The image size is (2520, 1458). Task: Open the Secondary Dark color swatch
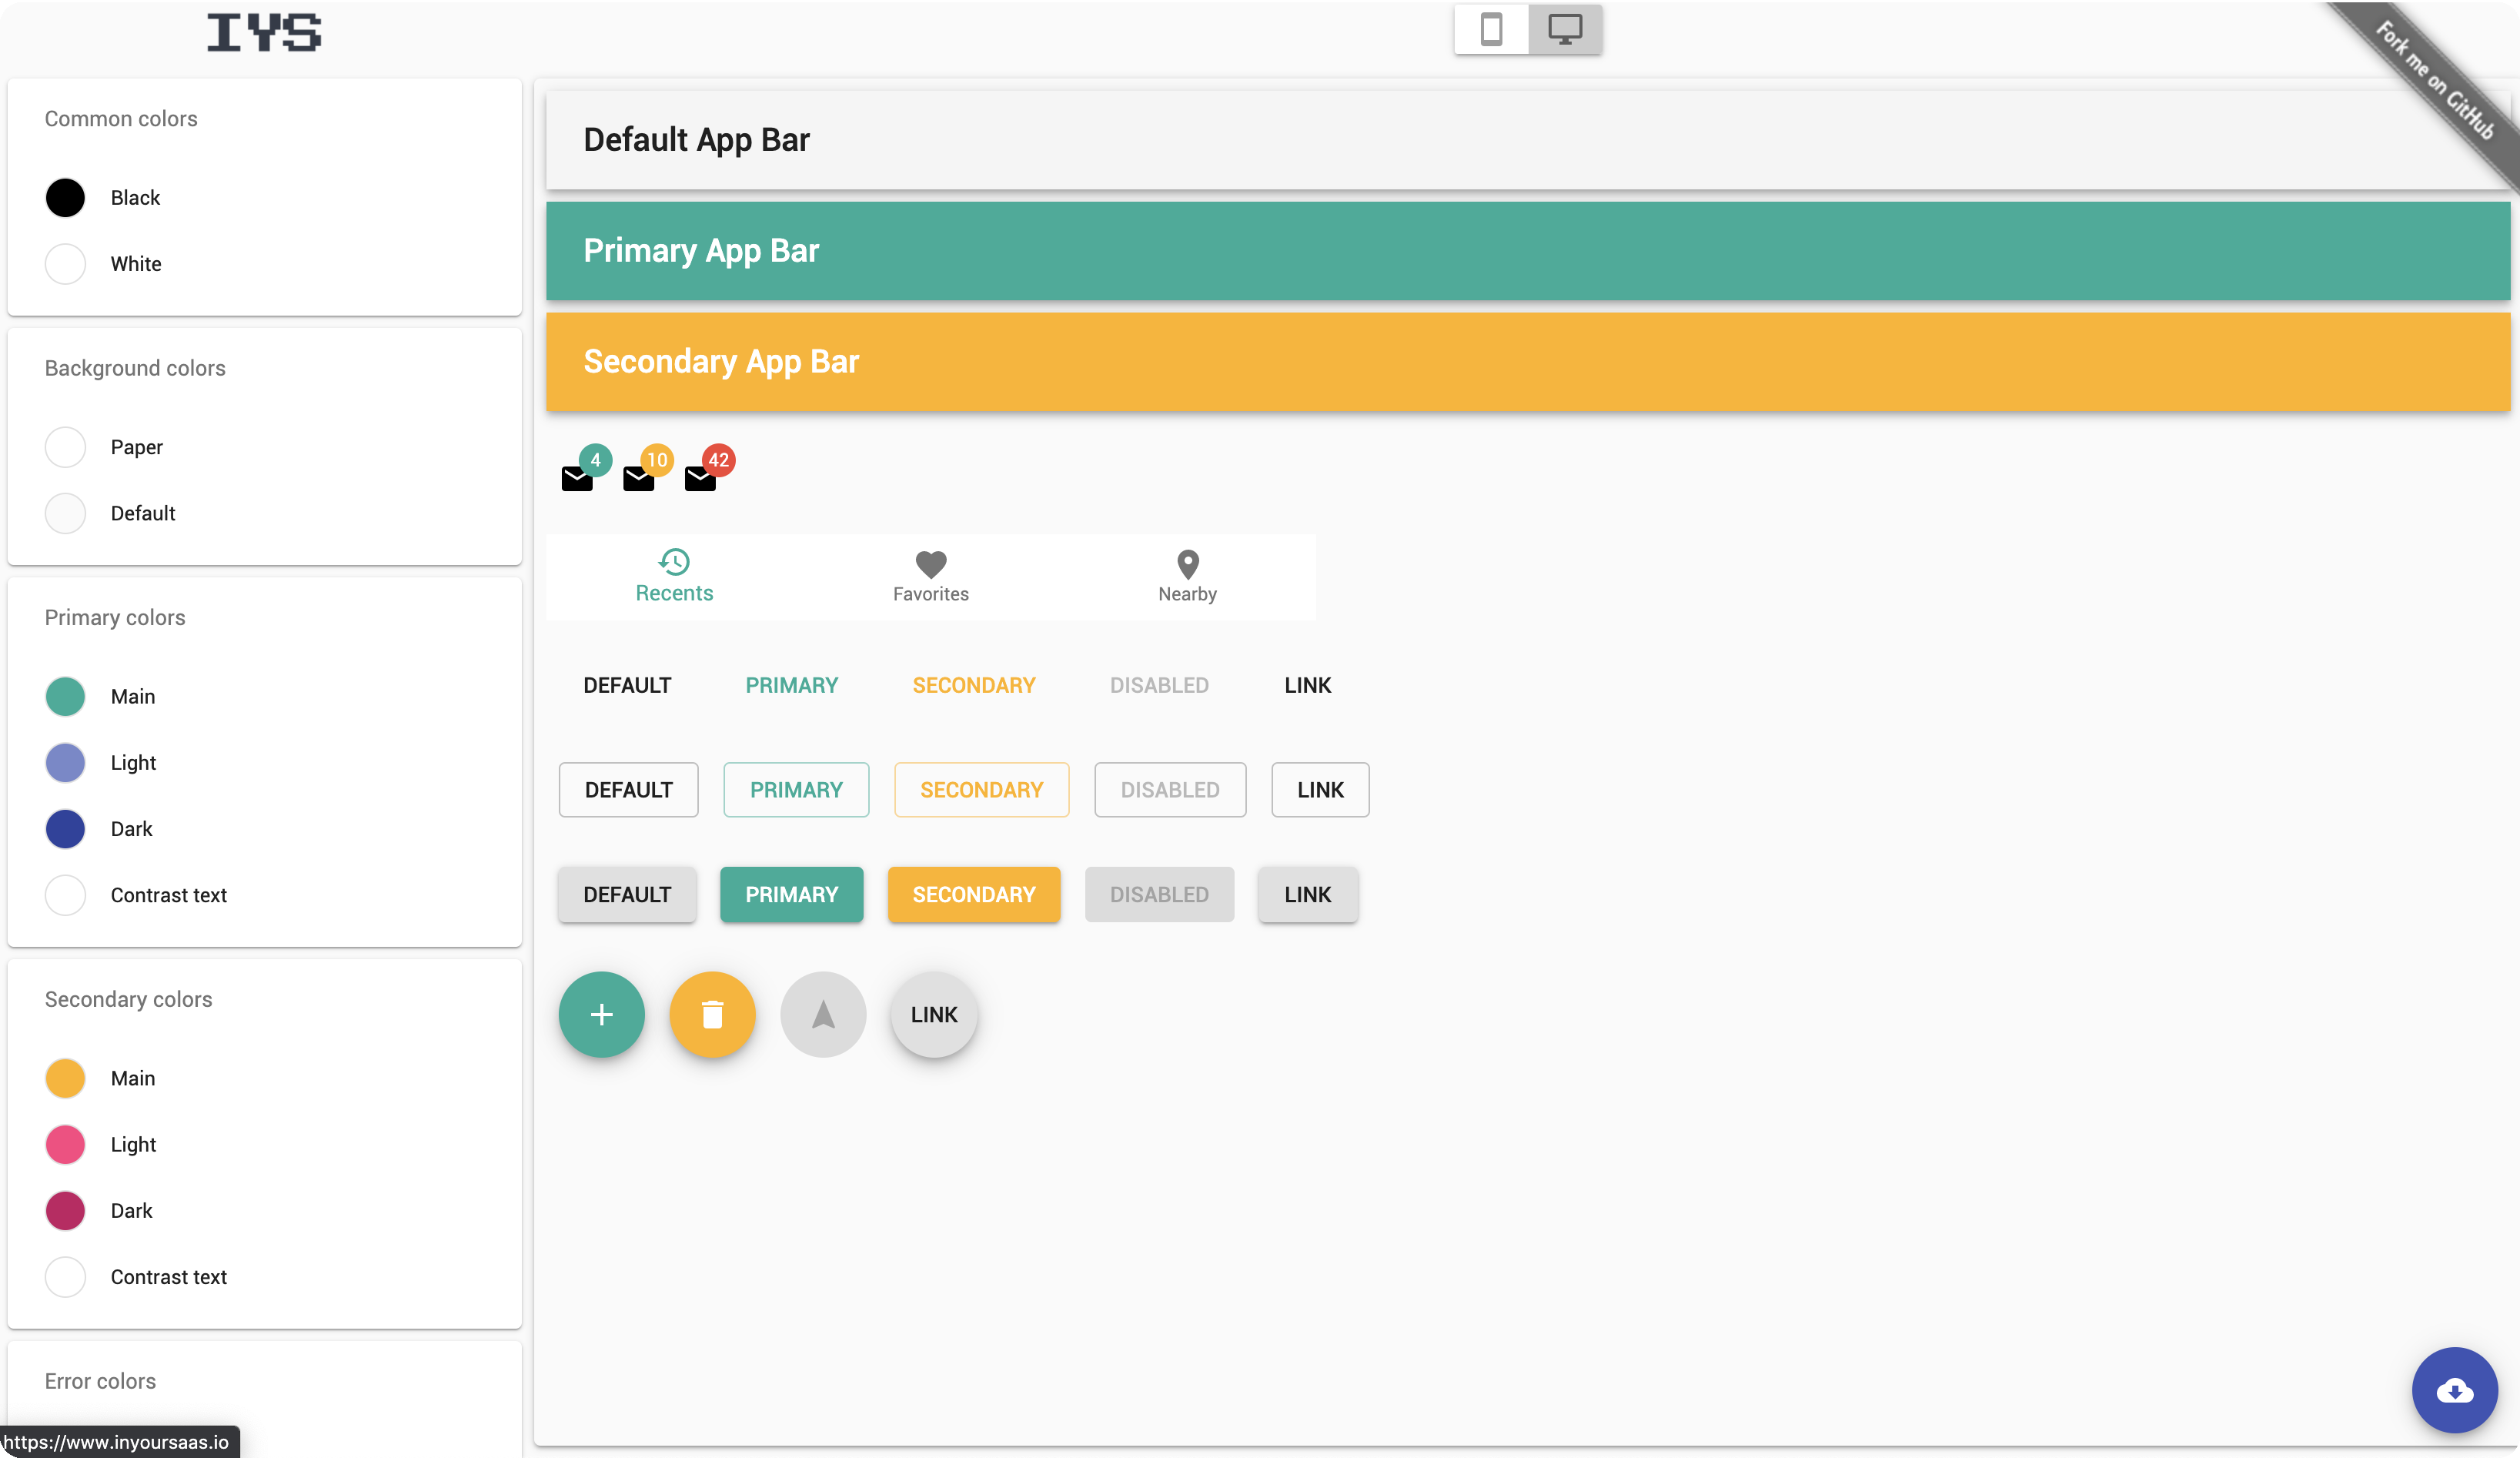[x=65, y=1211]
